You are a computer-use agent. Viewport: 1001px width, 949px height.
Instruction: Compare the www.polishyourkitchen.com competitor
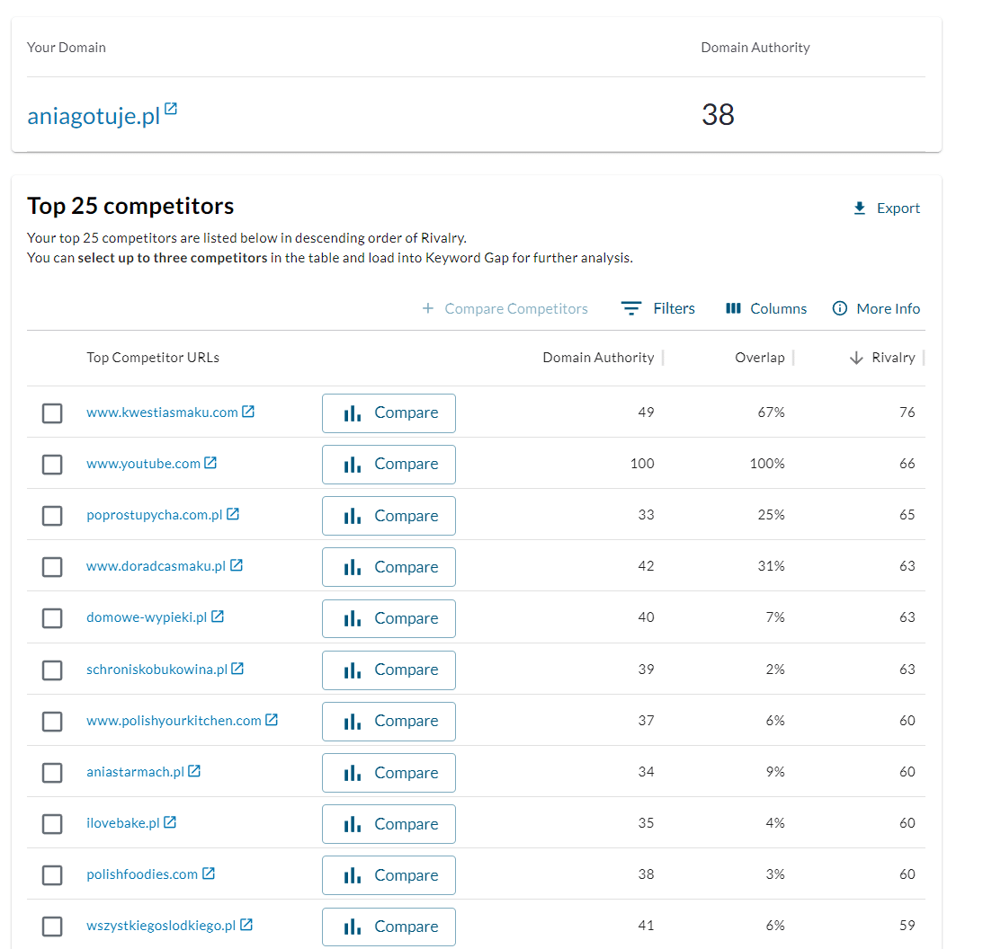(389, 722)
